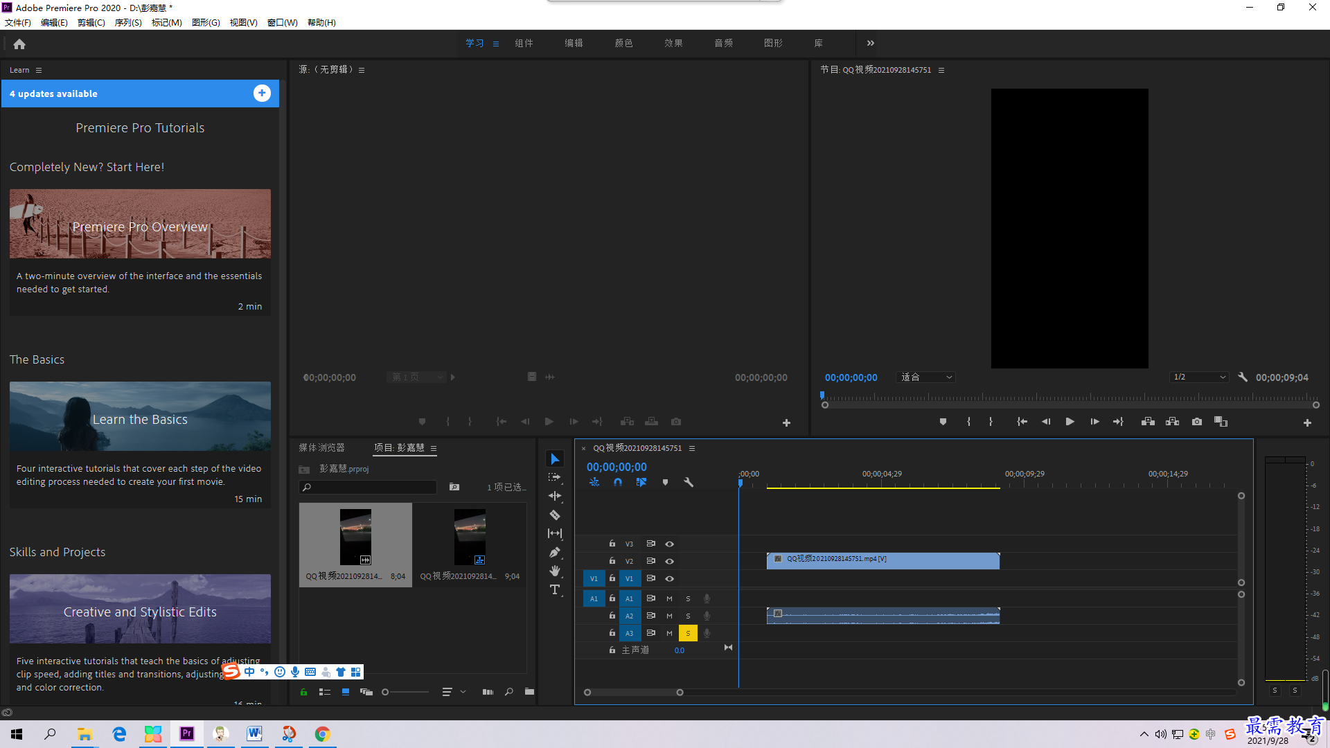Viewport: 1330px width, 748px height.
Task: Toggle track lock for V2
Action: 612,560
